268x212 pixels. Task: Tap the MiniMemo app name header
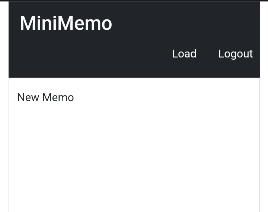[x=66, y=24]
